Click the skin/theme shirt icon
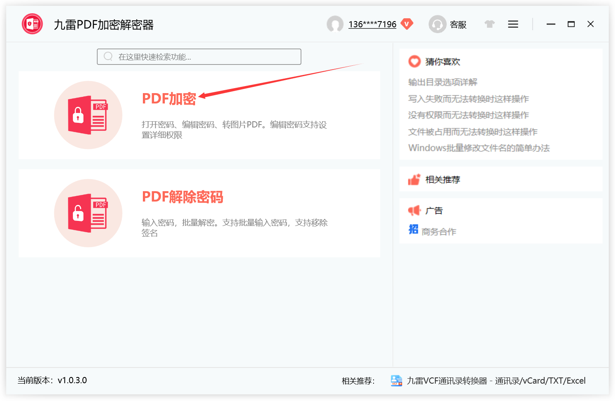Viewport: 615px width, 401px height. (490, 24)
